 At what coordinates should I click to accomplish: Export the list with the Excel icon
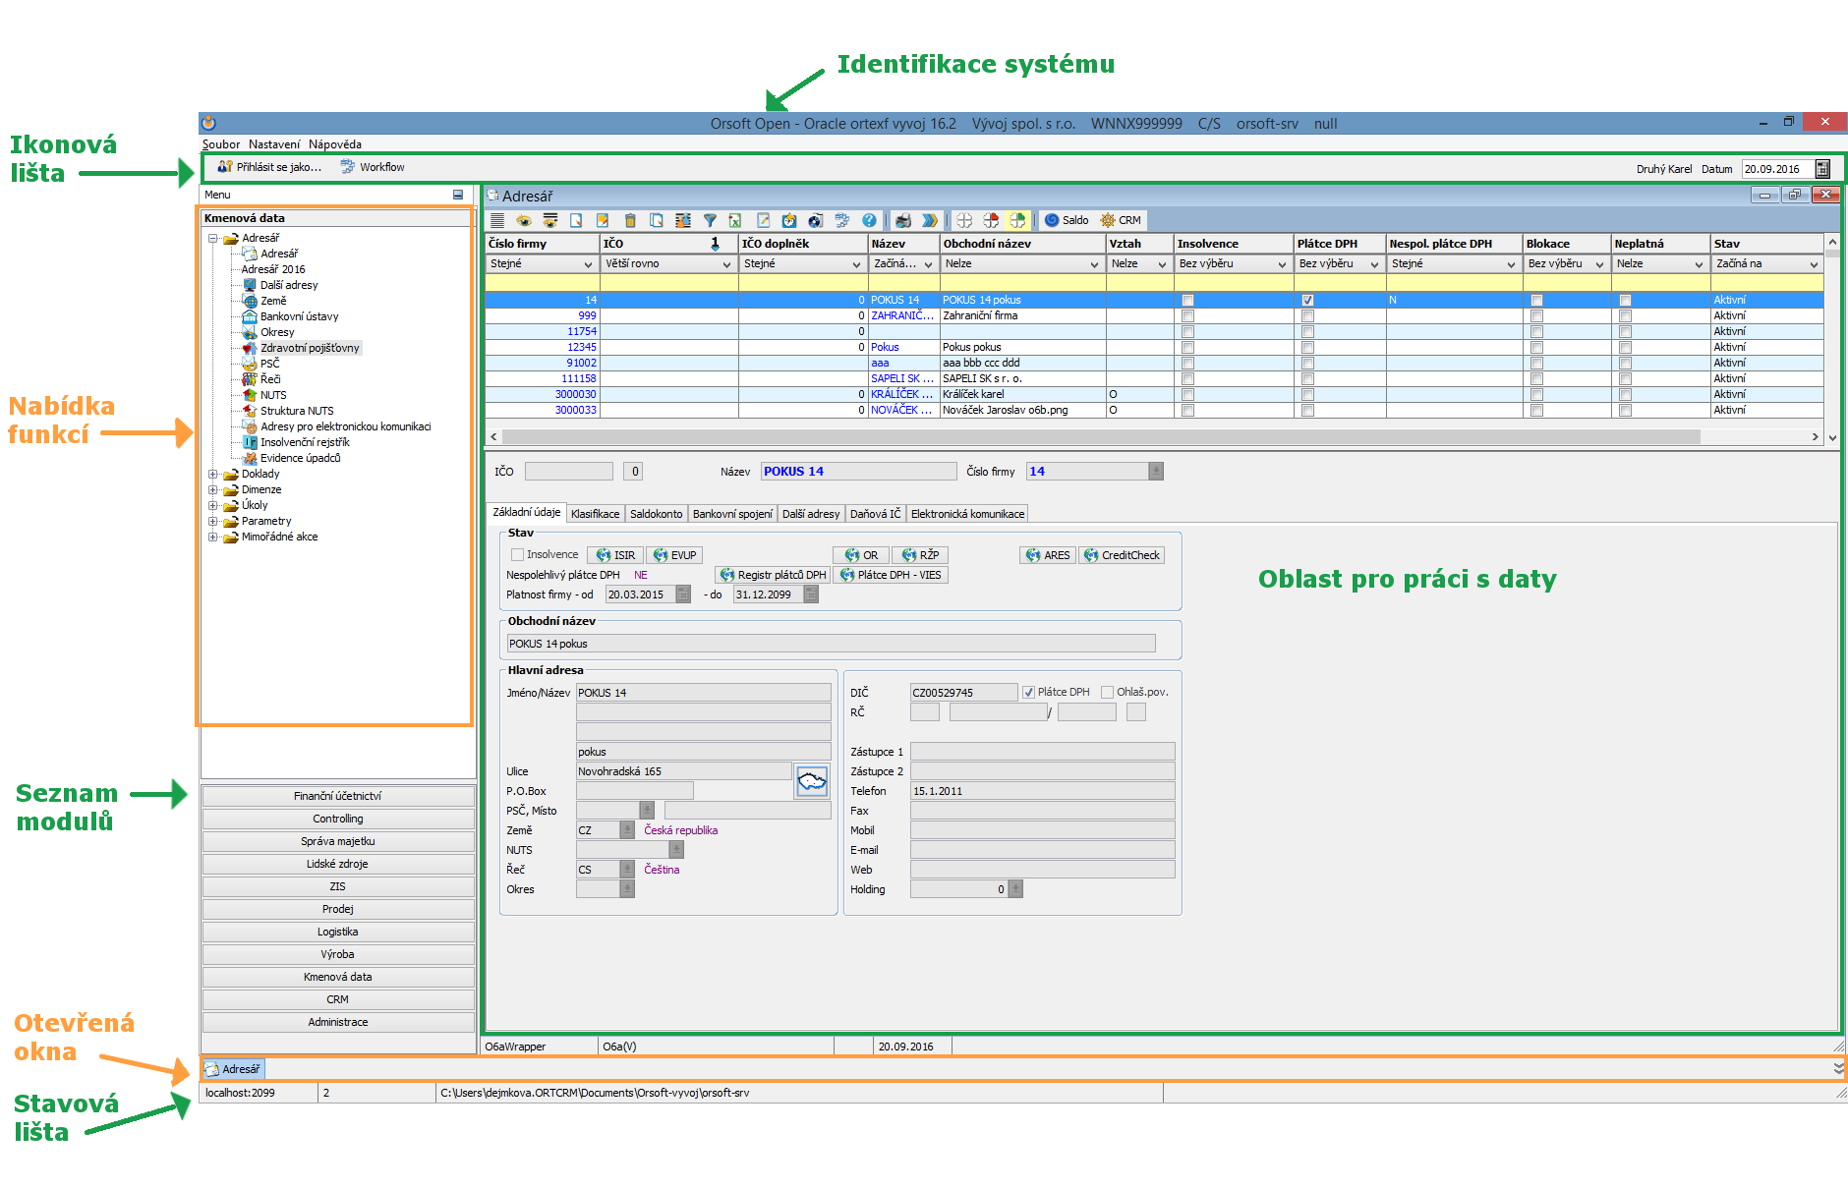coord(735,221)
